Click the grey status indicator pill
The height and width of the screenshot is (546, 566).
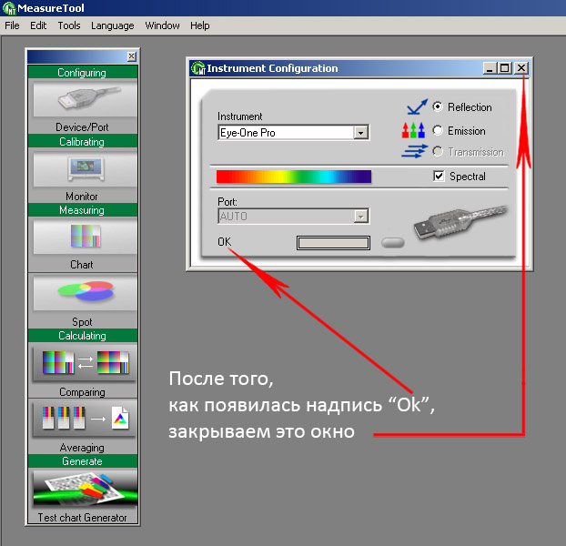(393, 243)
